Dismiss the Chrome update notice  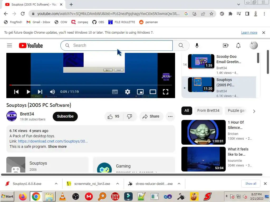(264, 32)
